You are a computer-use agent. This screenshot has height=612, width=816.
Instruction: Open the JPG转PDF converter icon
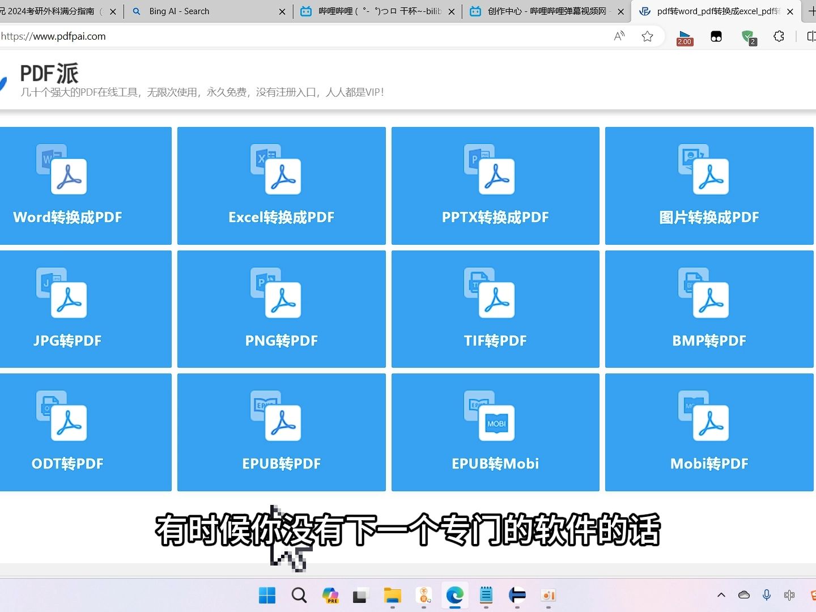[62, 293]
